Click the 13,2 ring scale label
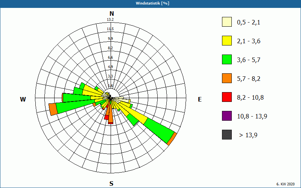The width and height of the screenshot is (301, 188). pos(110,20)
